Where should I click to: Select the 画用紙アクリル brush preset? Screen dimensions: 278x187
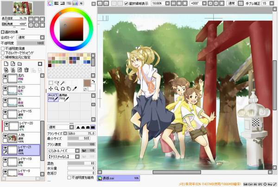[64, 97]
